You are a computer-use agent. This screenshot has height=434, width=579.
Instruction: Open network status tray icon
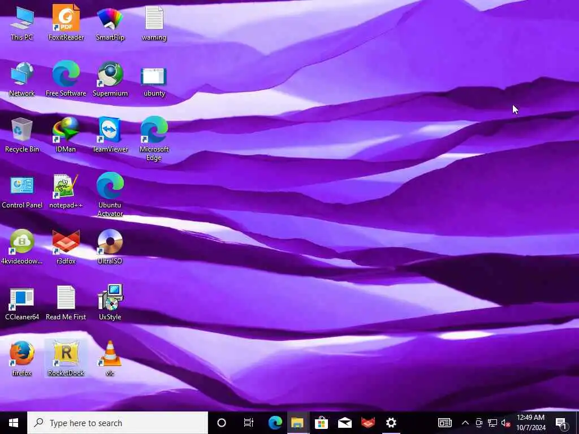[x=492, y=423]
